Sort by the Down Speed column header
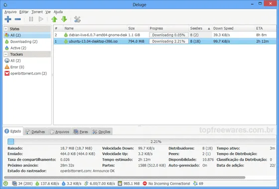 [233, 28]
